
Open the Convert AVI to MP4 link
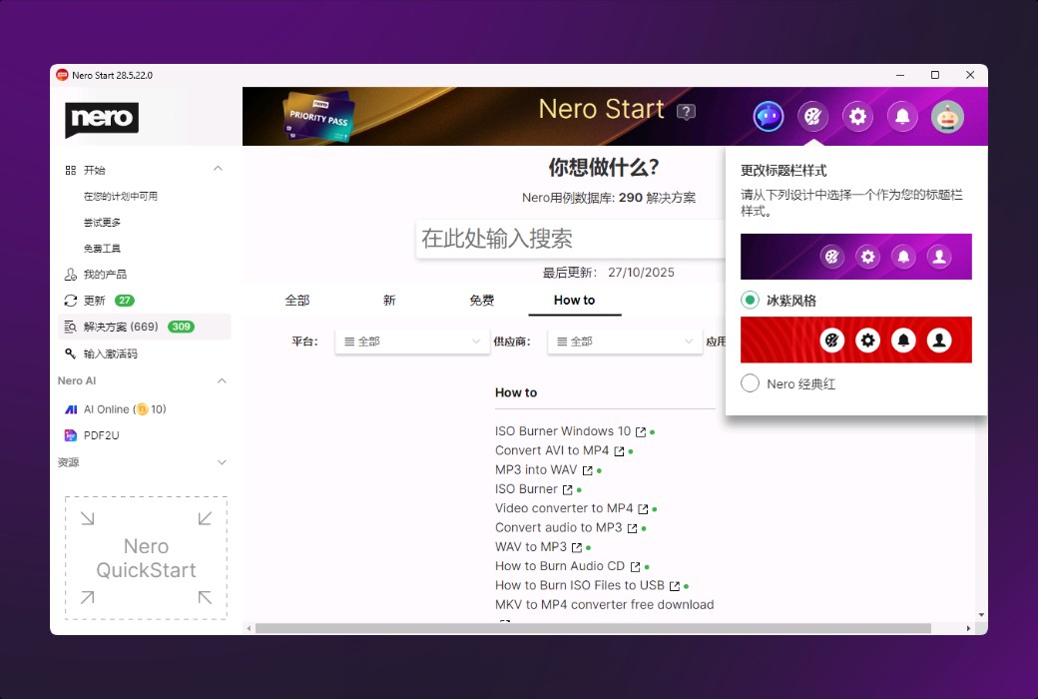(554, 450)
